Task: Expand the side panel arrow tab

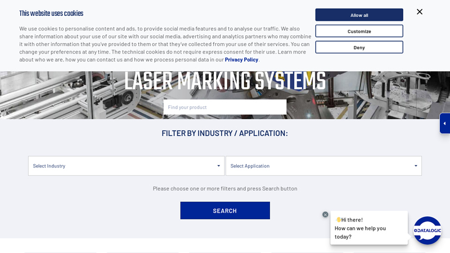Action: click(x=445, y=123)
